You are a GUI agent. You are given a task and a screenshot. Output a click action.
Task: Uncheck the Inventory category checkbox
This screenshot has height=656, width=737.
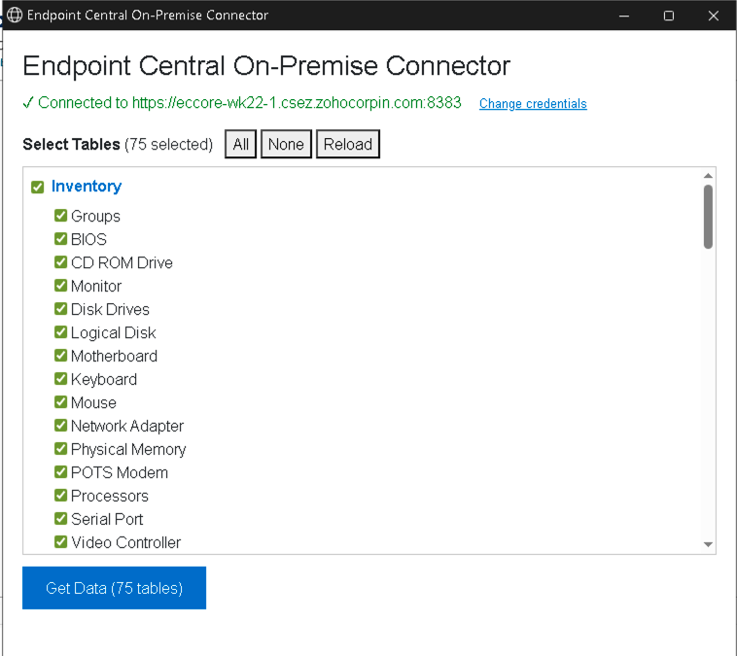point(38,187)
